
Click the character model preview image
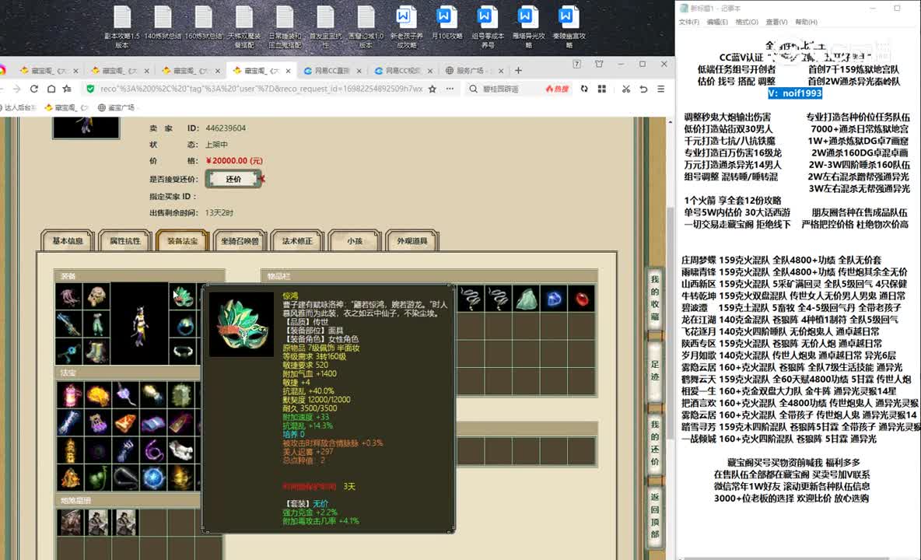point(140,324)
